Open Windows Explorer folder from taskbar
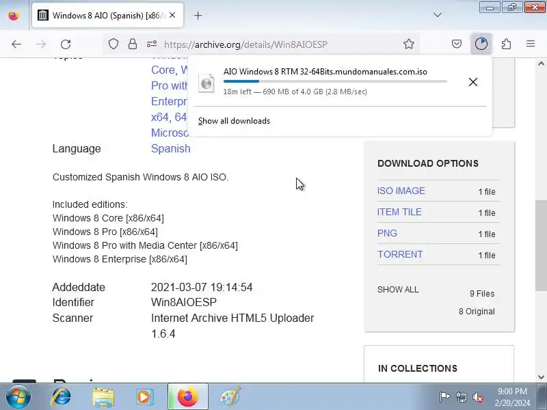547x410 pixels. pos(103,397)
